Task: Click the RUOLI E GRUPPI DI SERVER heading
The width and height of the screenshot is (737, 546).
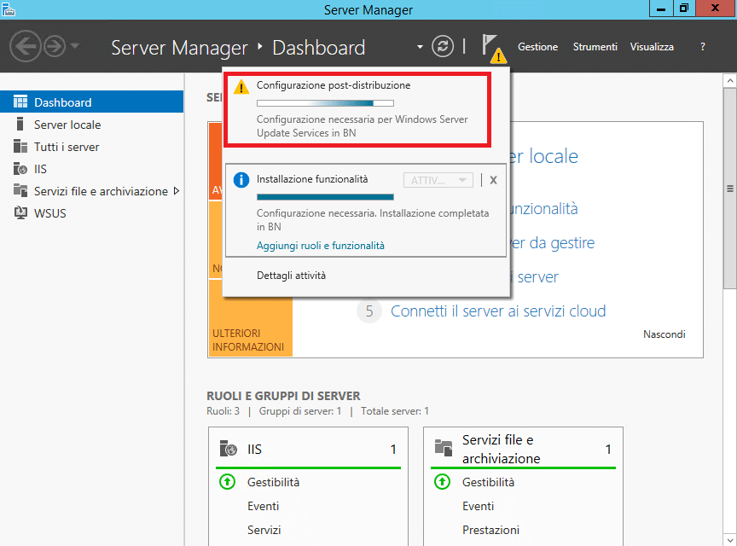Action: click(283, 396)
